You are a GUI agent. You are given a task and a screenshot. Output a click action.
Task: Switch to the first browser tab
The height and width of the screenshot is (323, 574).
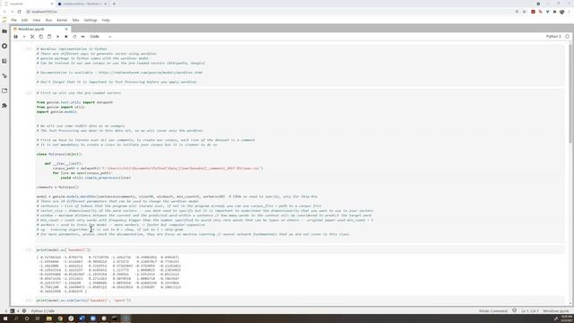(x=28, y=4)
